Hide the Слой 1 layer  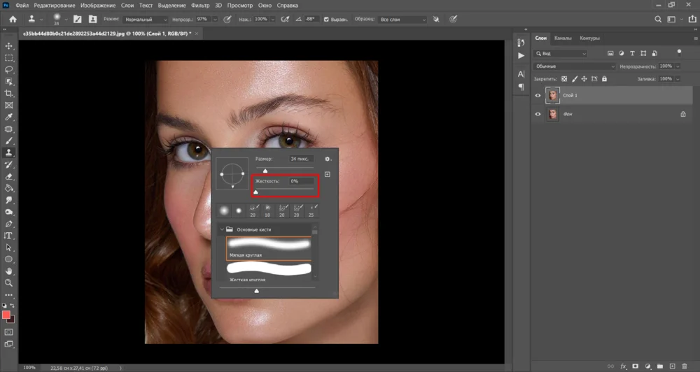coord(538,96)
